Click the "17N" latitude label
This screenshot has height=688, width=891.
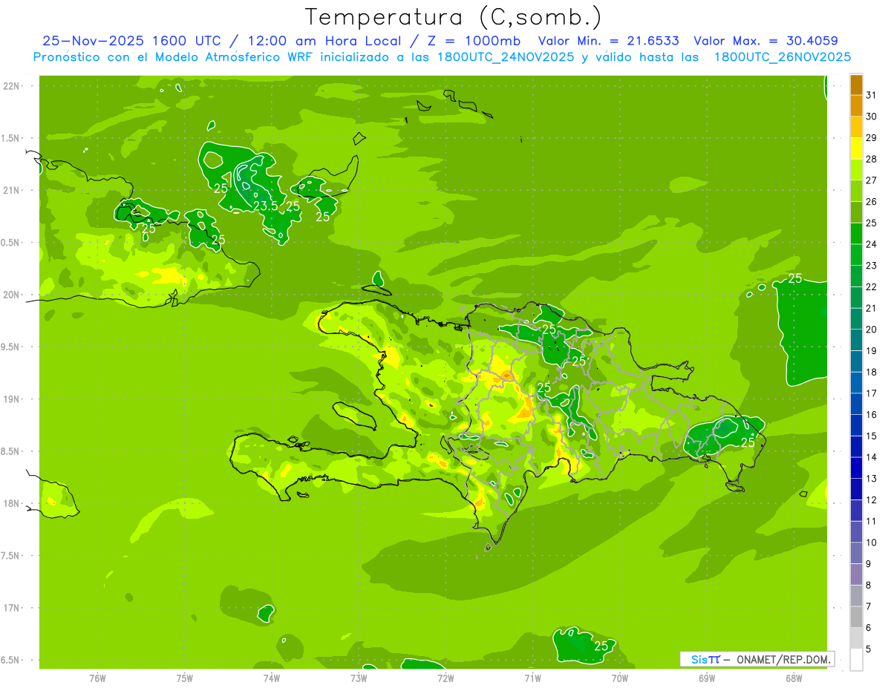coord(11,608)
